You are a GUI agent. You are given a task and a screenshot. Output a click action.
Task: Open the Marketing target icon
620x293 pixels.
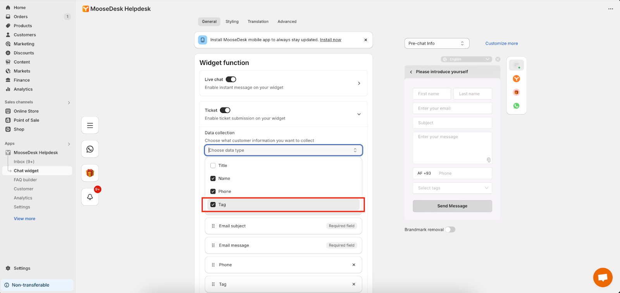point(8,44)
